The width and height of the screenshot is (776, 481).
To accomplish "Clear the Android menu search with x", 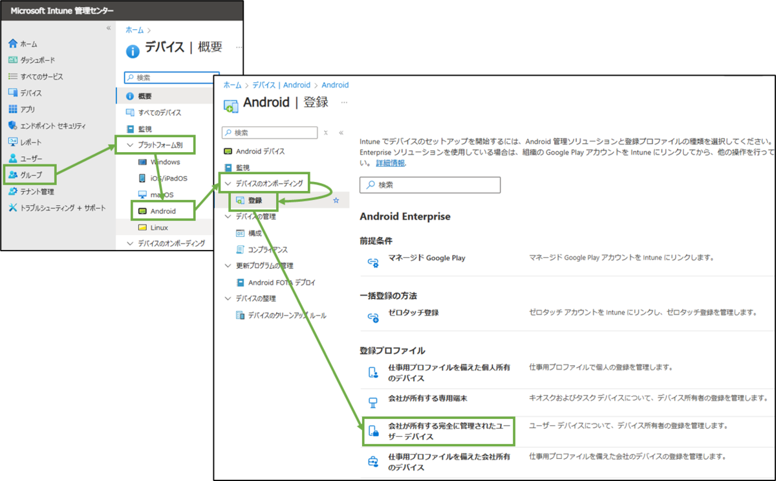I will coord(326,132).
